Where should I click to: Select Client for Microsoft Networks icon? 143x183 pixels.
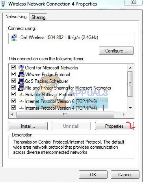(x=21, y=67)
